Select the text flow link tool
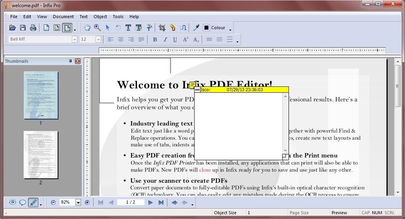The width and height of the screenshot is (405, 219). tap(183, 28)
